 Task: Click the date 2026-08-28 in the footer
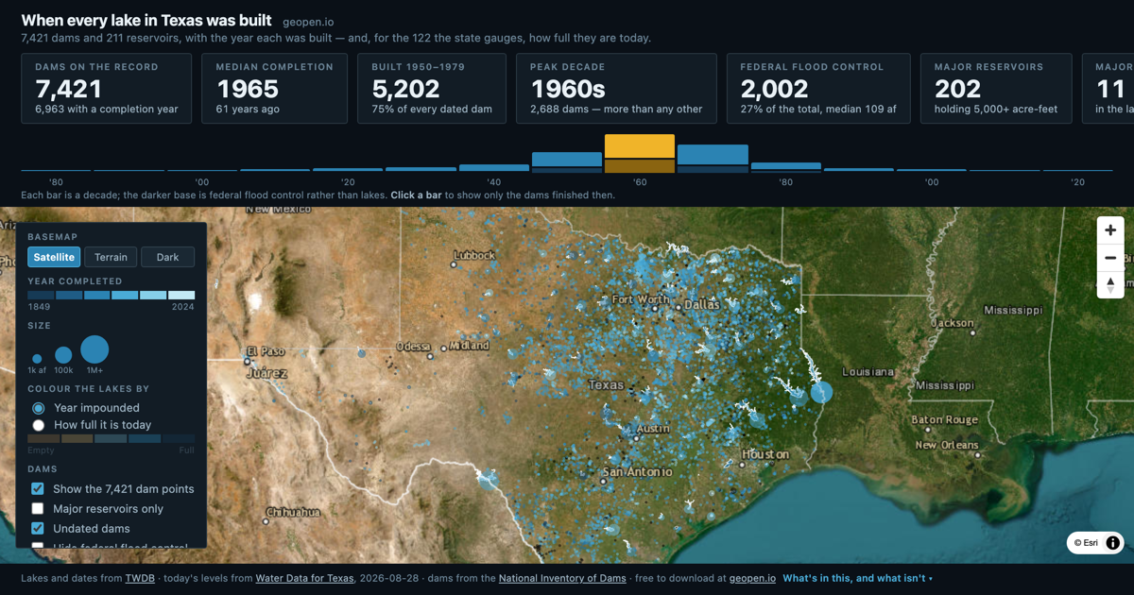click(x=387, y=578)
